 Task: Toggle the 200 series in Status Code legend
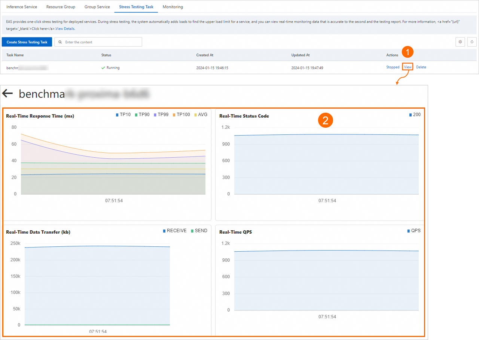click(415, 115)
